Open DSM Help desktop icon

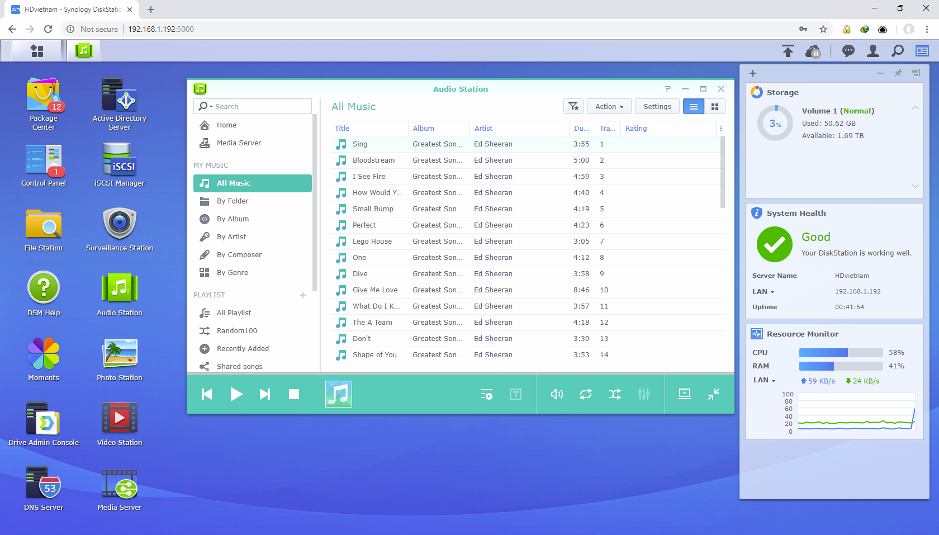(x=44, y=295)
